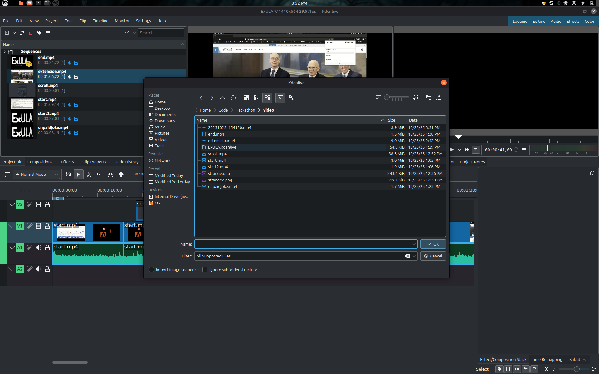Go up to parent folder

click(222, 98)
